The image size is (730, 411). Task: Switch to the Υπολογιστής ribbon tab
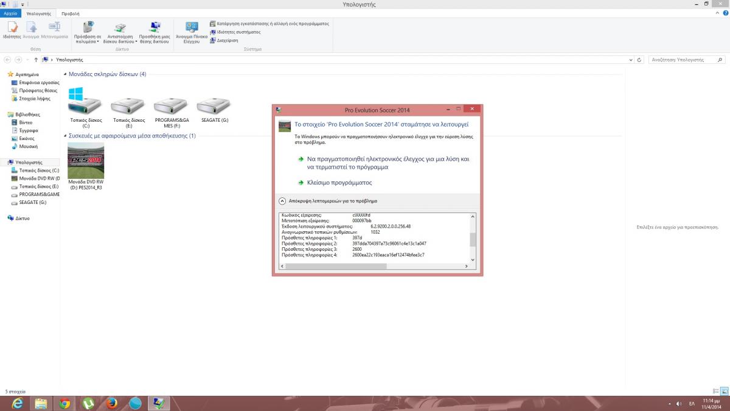click(38, 13)
